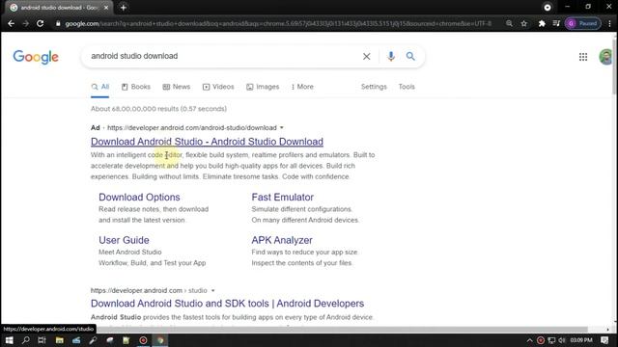Open the Google apps grid
This screenshot has height=347, width=618.
(583, 57)
